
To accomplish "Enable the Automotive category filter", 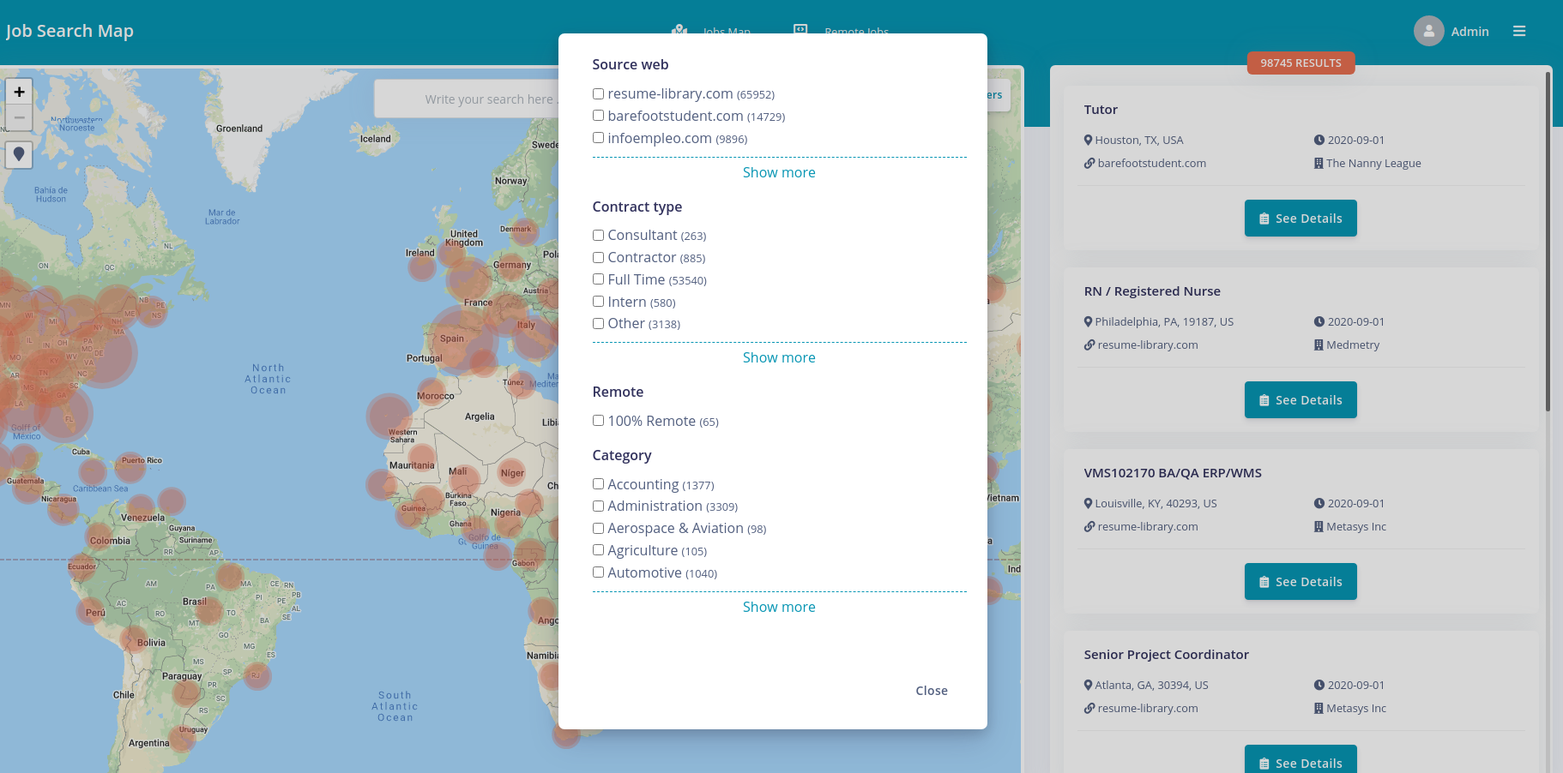I will click(598, 572).
